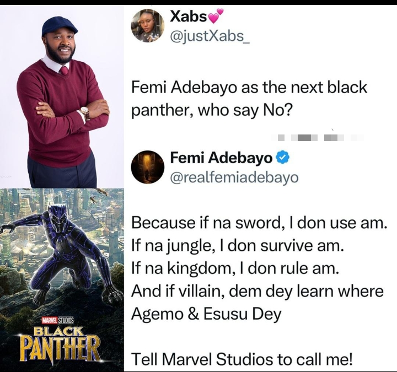Viewport: 397px width, 372px height.
Task: Click the tweet asking about next black panther
Action: 249,99
